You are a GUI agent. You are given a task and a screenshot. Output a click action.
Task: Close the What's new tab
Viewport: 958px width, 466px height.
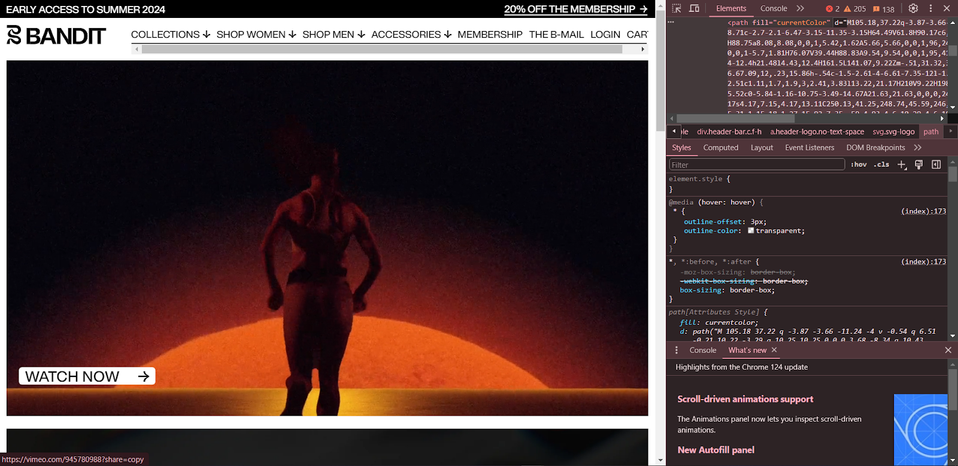click(774, 350)
